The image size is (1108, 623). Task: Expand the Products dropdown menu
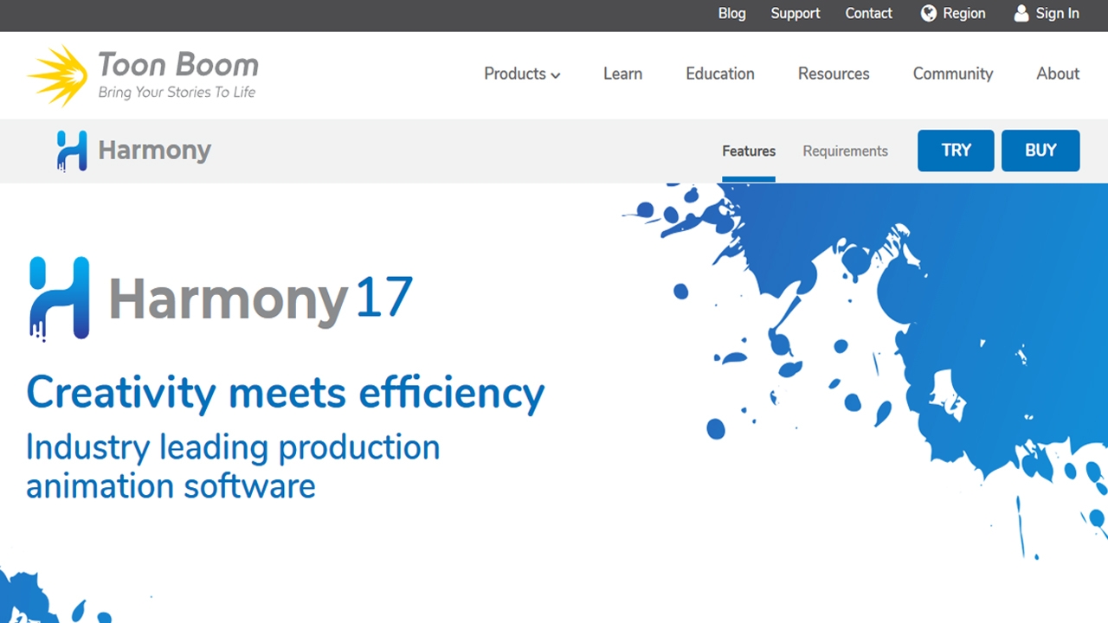pyautogui.click(x=522, y=74)
